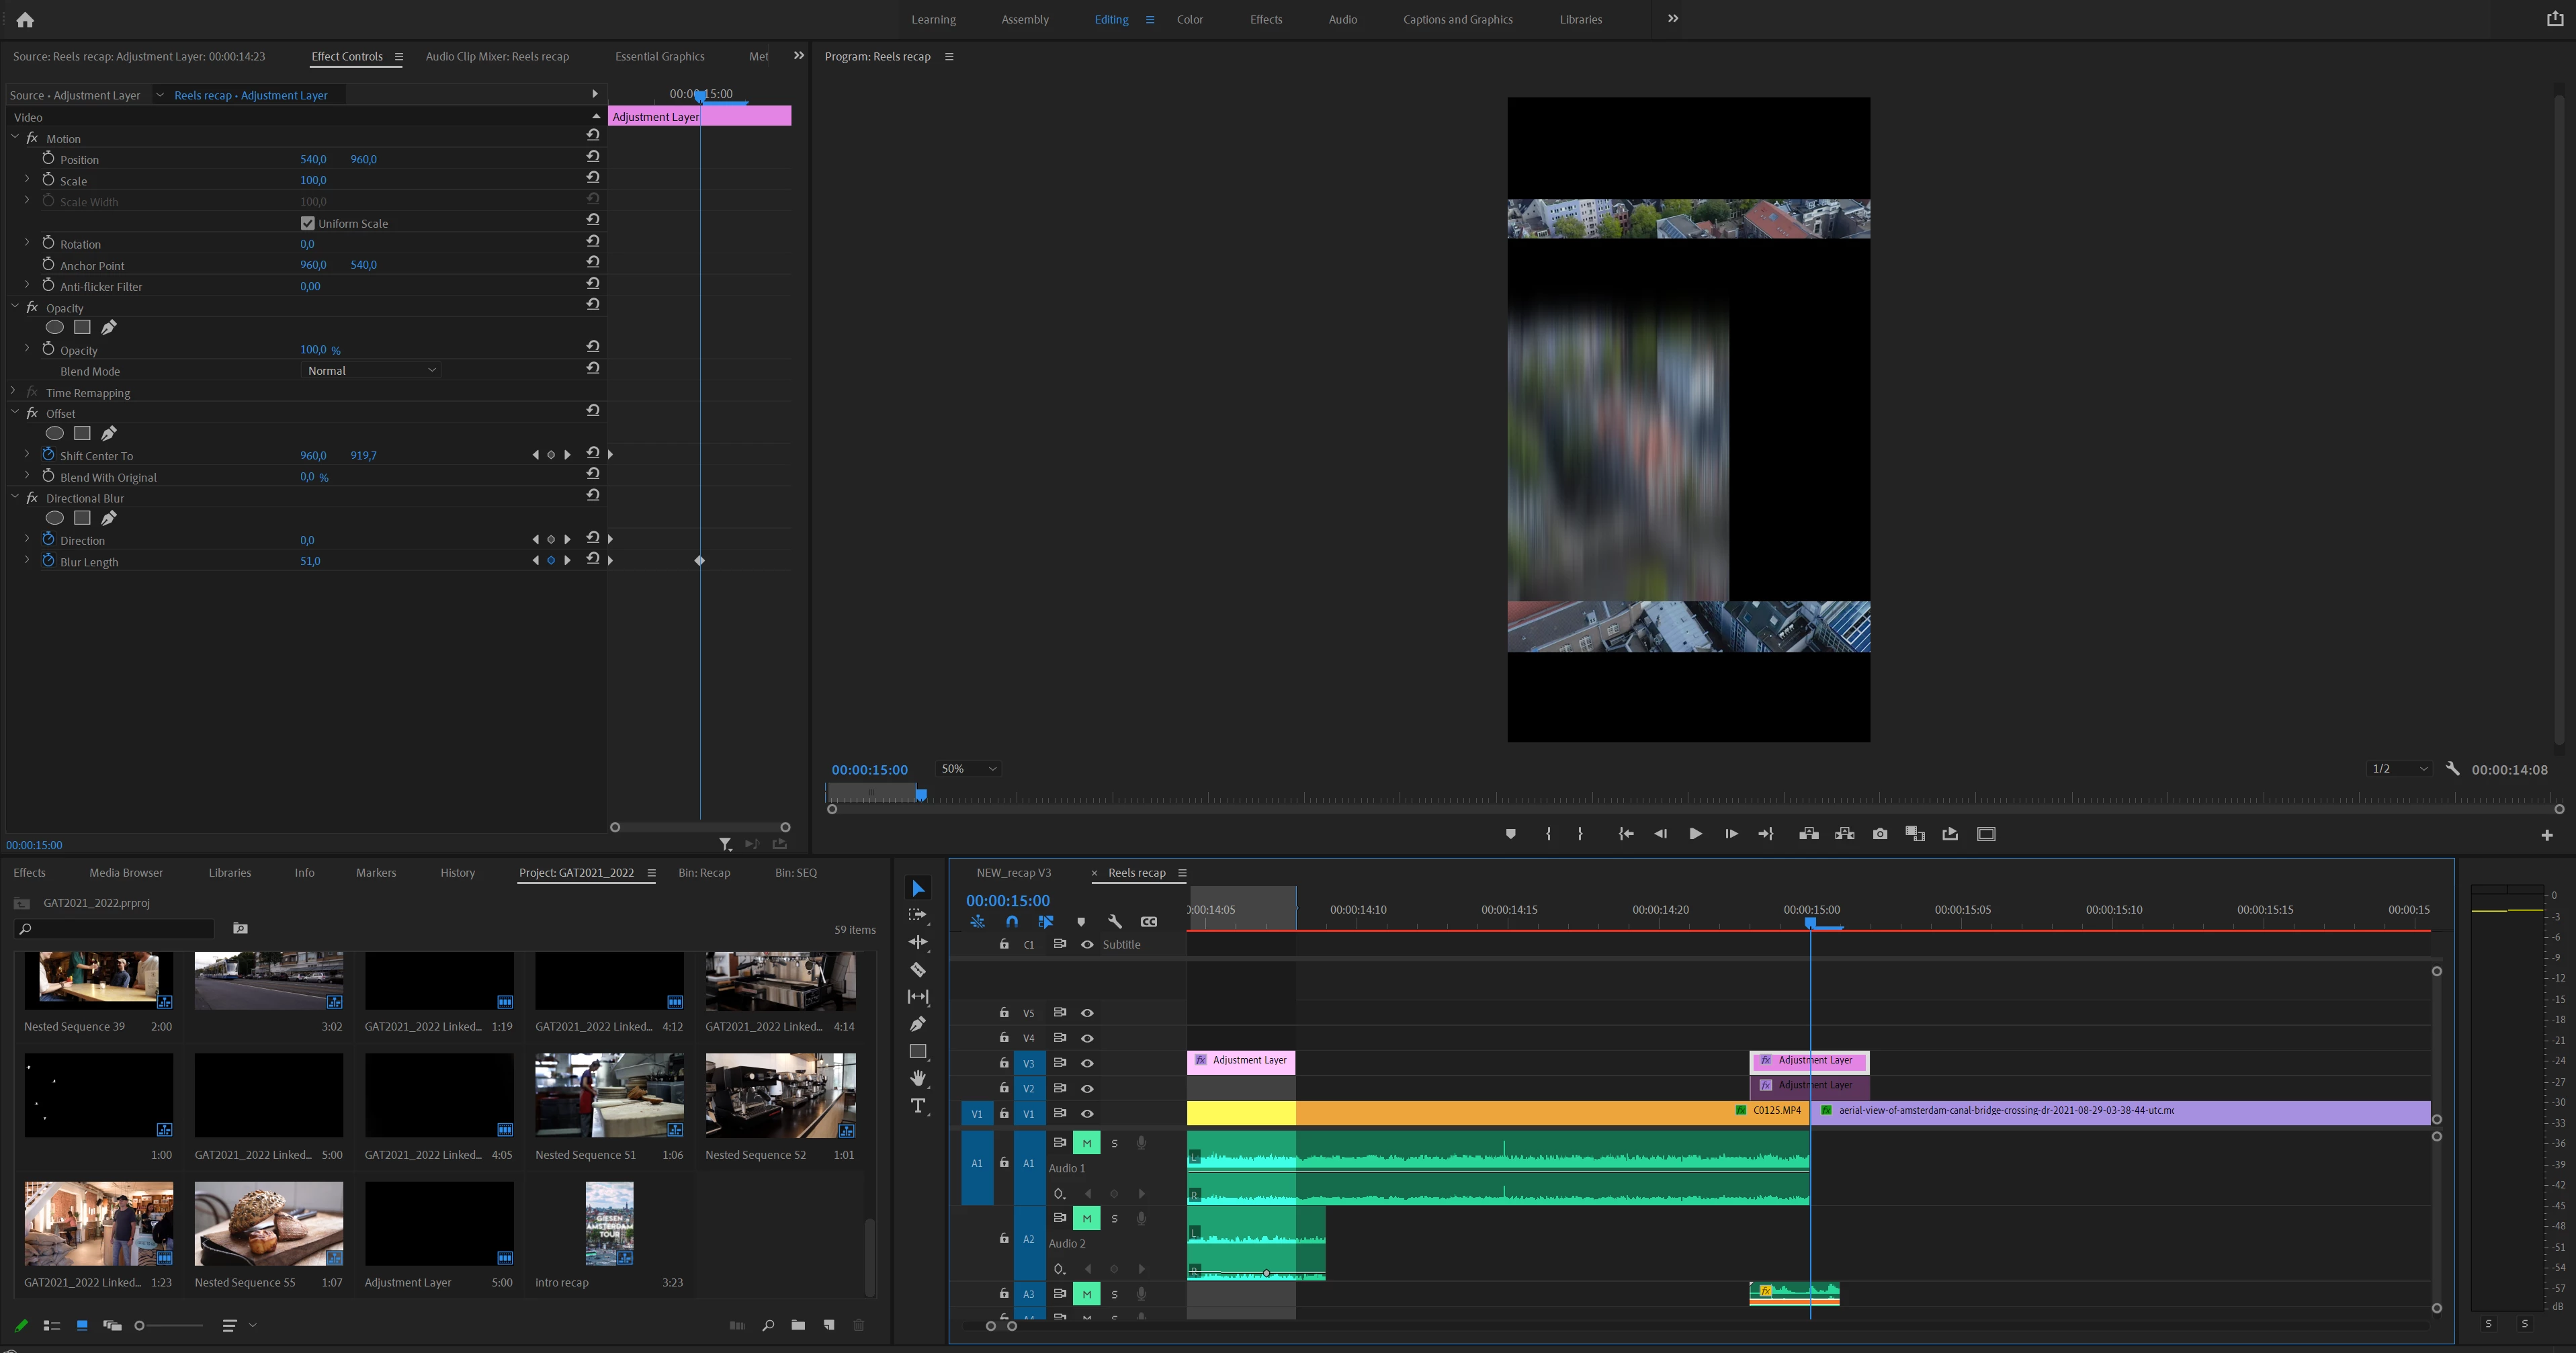Click the Add Marker icon in Program monitor
The width and height of the screenshot is (2576, 1353).
[x=1510, y=834]
